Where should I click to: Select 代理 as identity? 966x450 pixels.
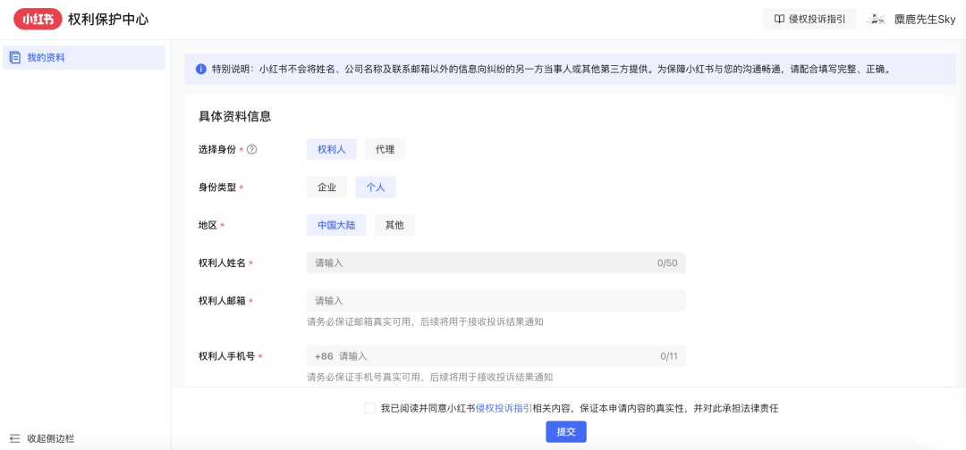[x=385, y=150]
